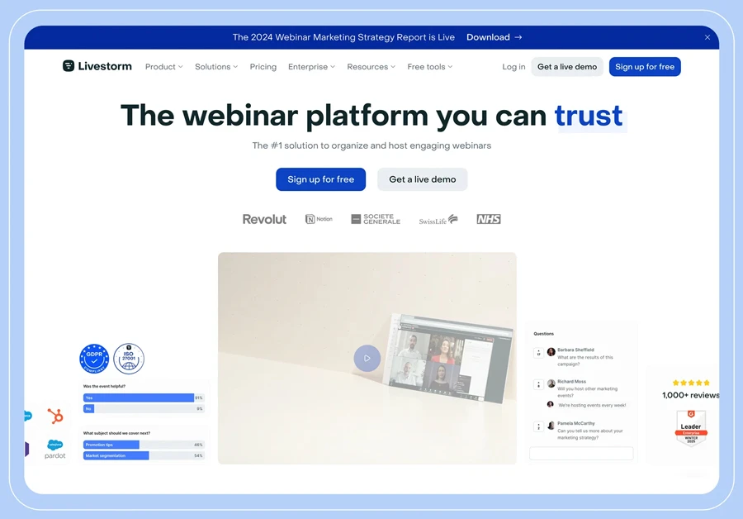Image resolution: width=743 pixels, height=519 pixels.
Task: Upvote Richard Moss's question
Action: click(x=537, y=384)
